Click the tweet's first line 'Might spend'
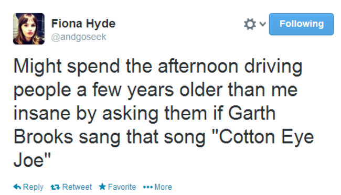This screenshot has width=341, height=195. pyautogui.click(x=67, y=66)
